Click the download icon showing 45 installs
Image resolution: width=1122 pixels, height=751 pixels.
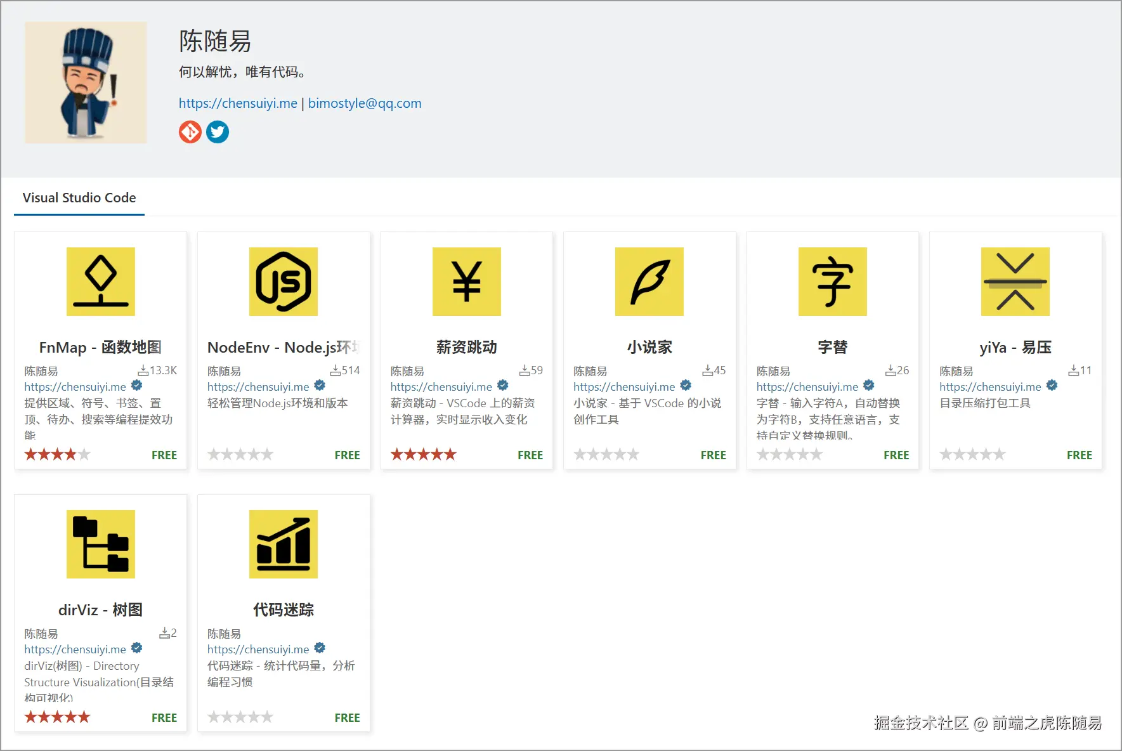(x=707, y=370)
